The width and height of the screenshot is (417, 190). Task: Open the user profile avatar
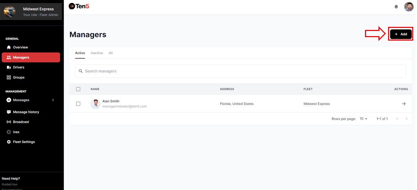point(409,7)
